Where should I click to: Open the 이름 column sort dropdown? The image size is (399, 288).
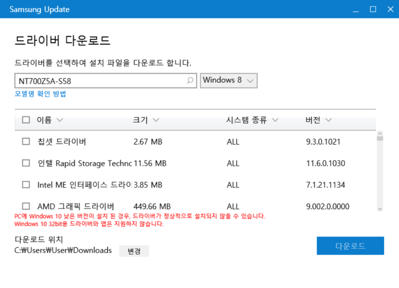coord(59,120)
